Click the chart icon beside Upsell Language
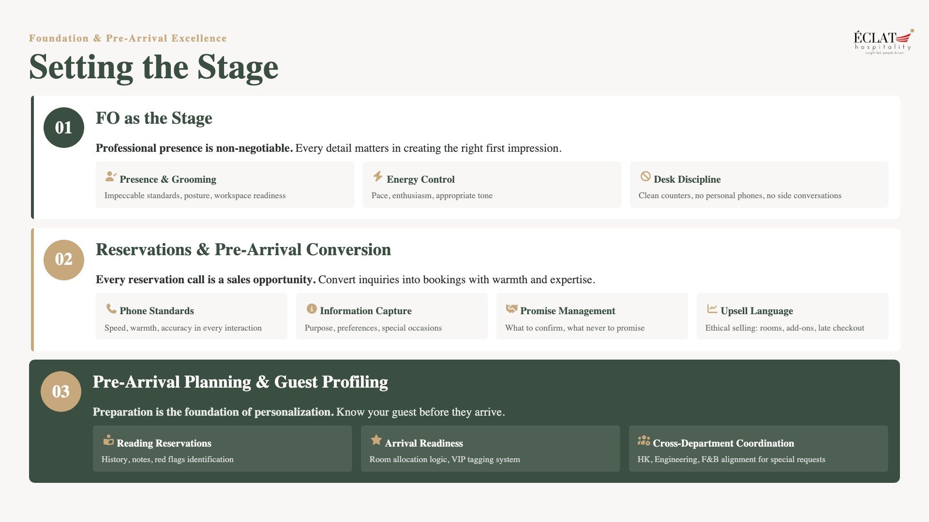 [x=712, y=308]
